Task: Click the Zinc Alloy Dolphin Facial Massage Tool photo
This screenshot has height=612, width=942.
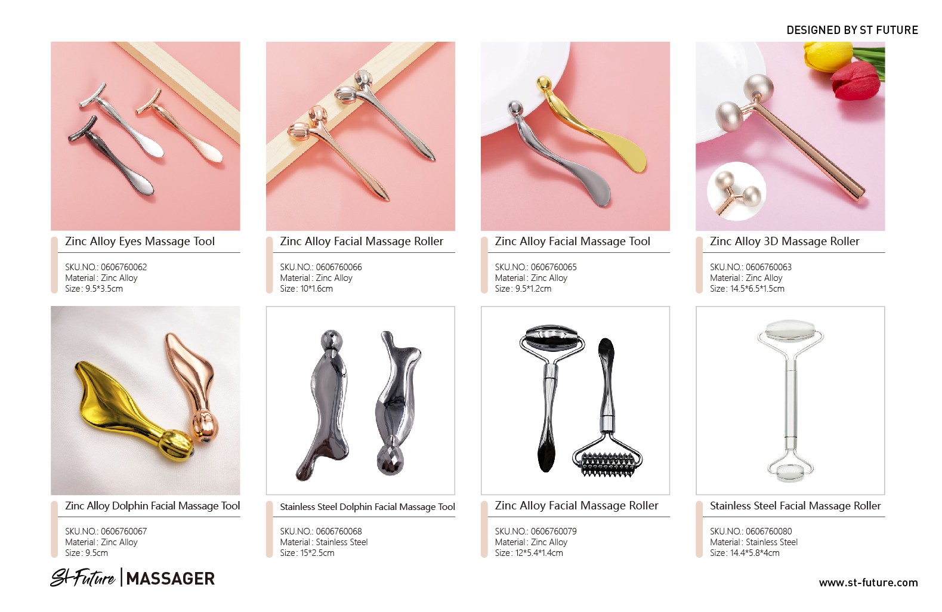Action: (146, 400)
